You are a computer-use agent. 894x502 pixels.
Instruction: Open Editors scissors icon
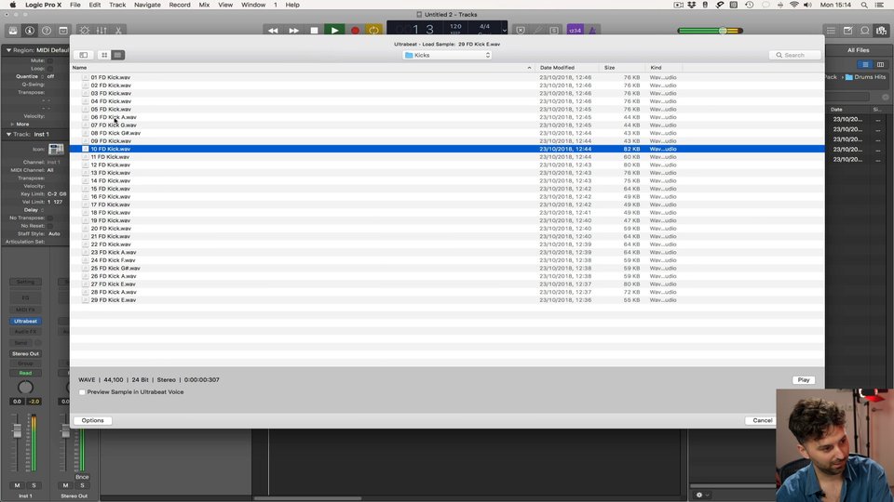point(118,30)
